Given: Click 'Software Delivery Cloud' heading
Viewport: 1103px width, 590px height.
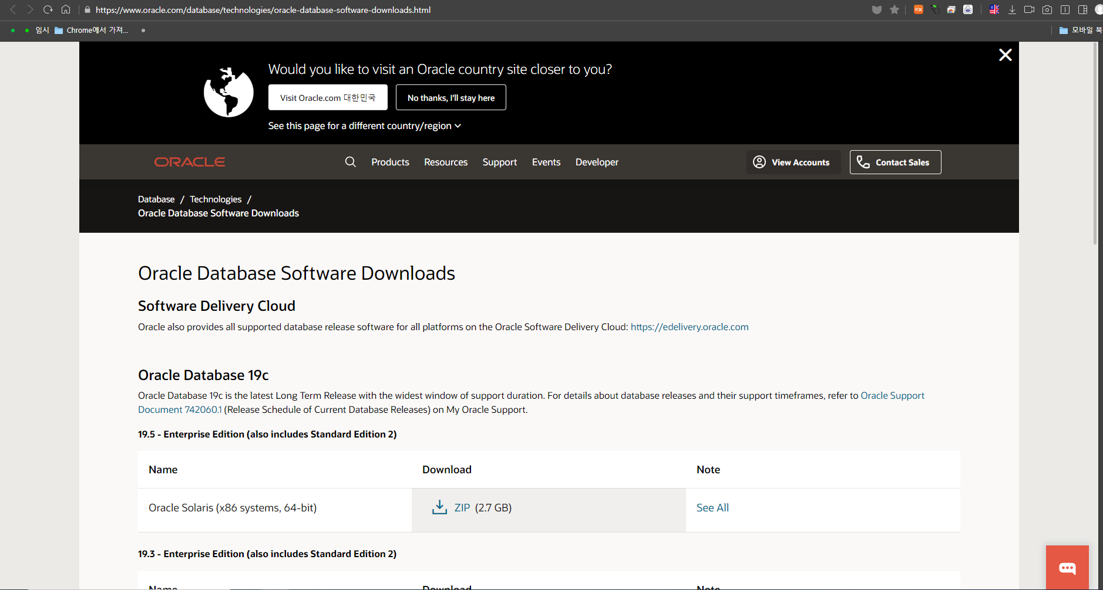Looking at the screenshot, I should [217, 306].
